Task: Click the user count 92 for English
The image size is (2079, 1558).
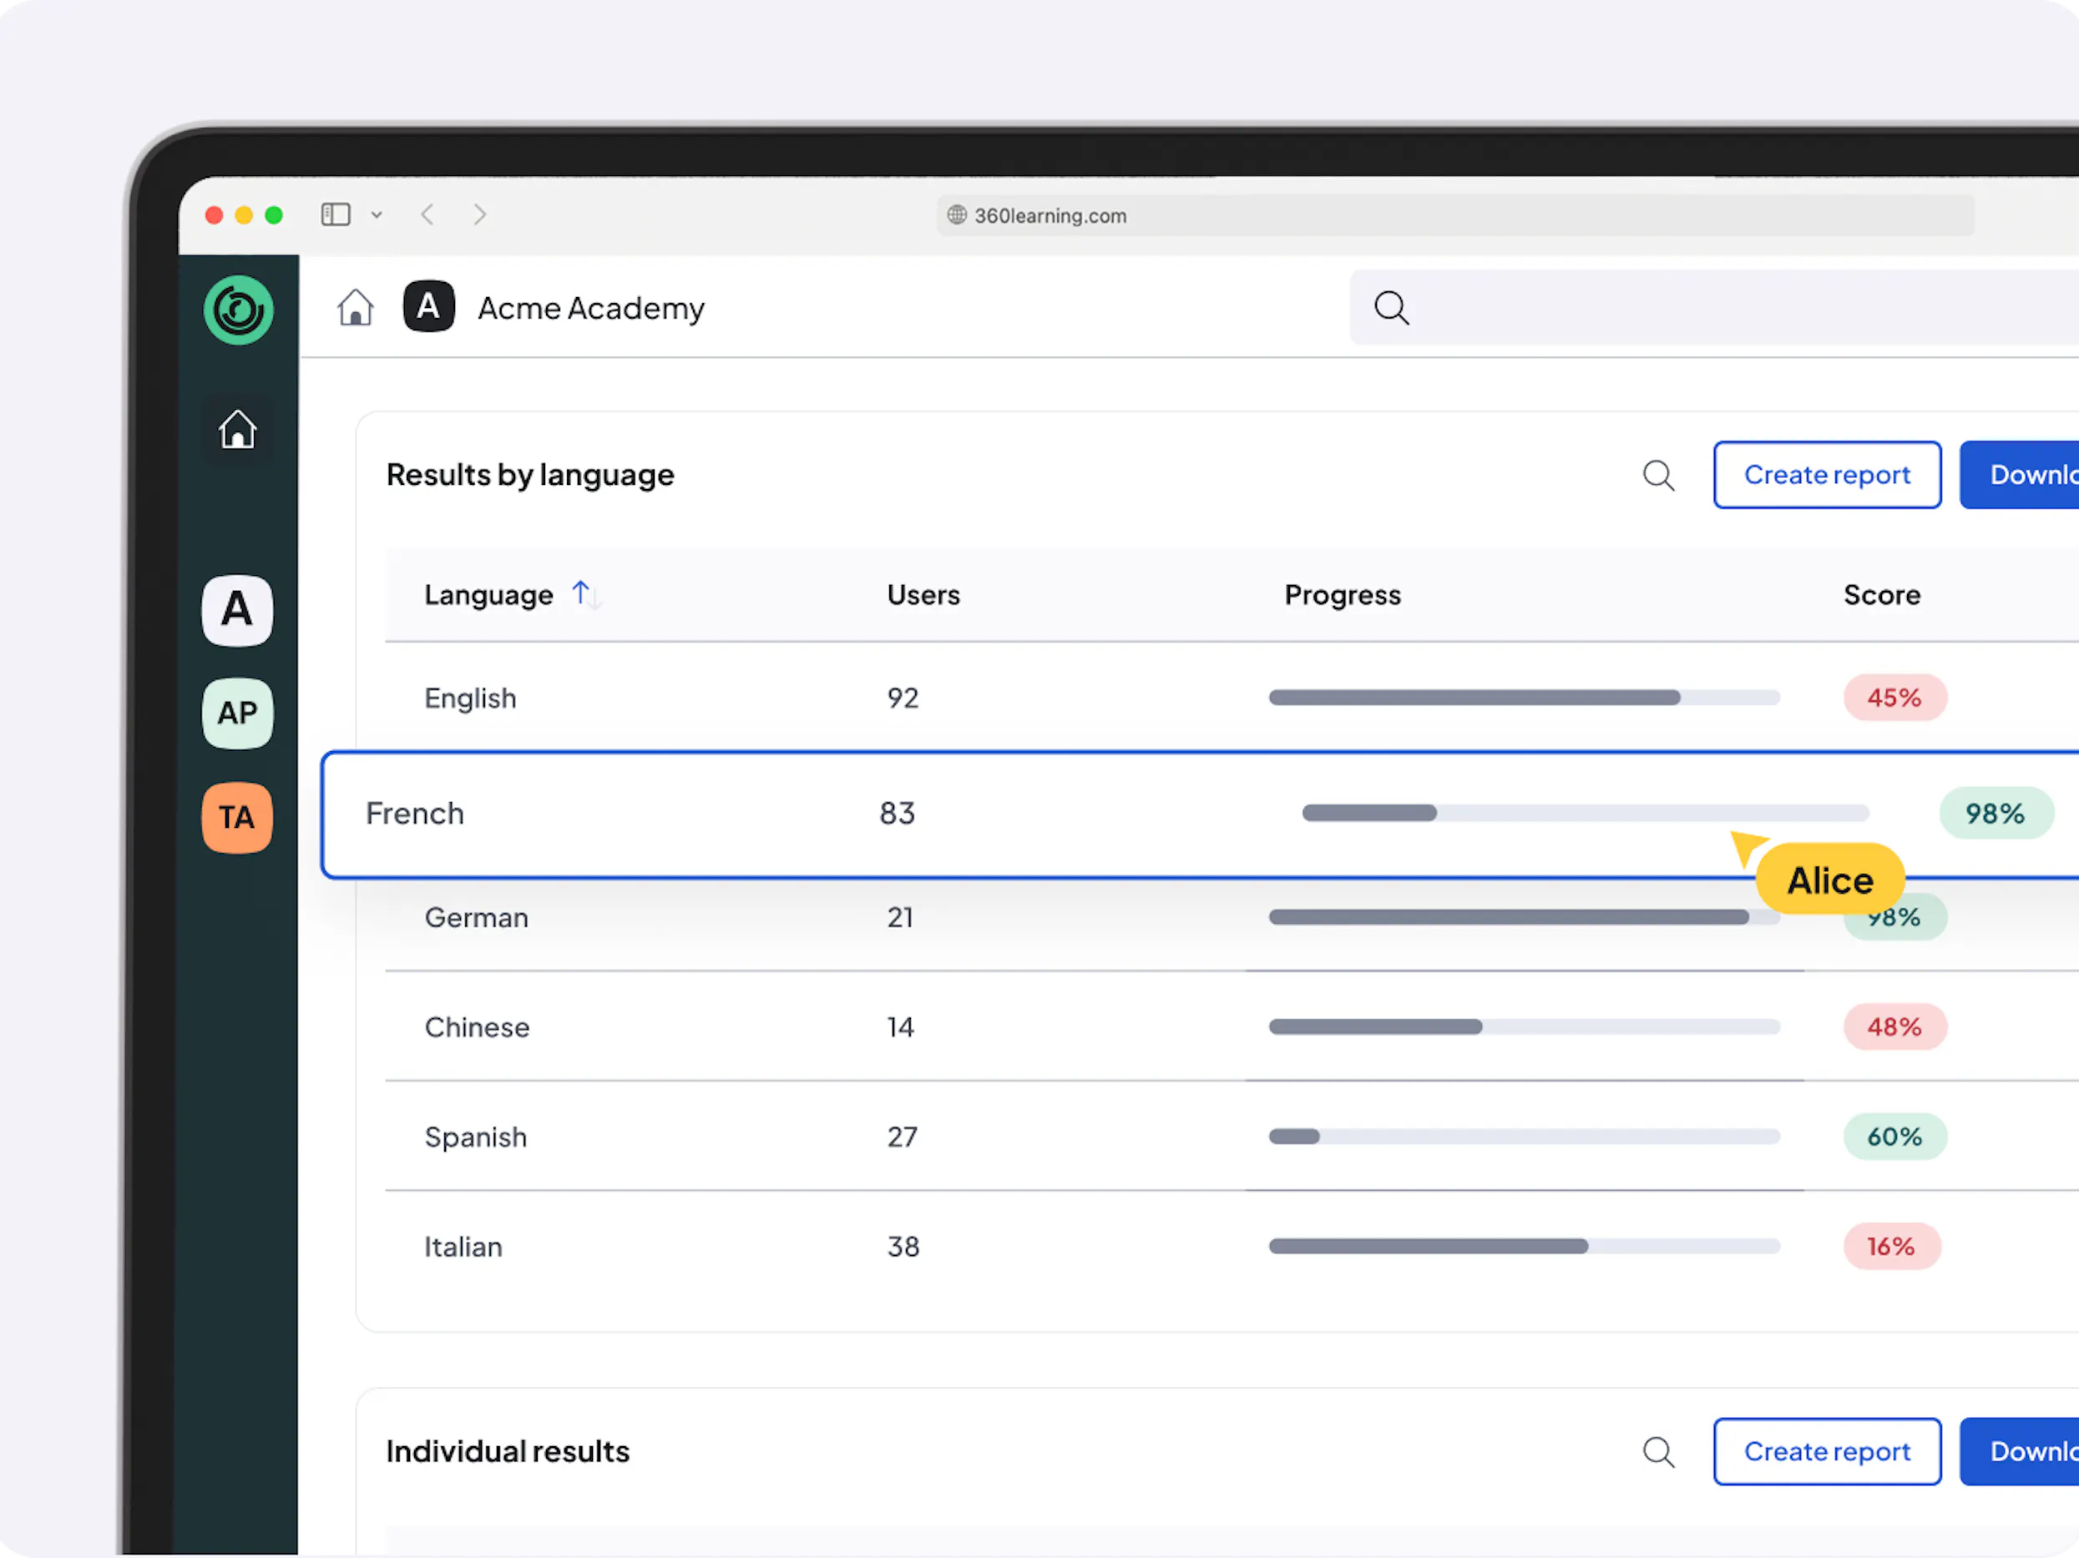Action: (903, 698)
